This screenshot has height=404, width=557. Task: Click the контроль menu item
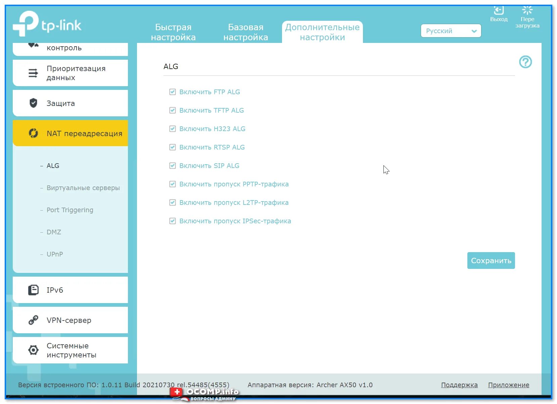(x=70, y=49)
